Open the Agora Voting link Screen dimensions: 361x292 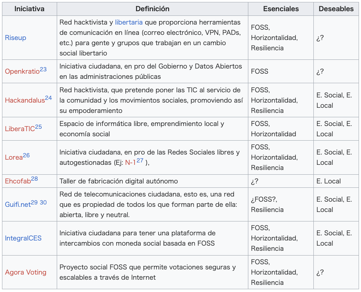[x=25, y=273]
